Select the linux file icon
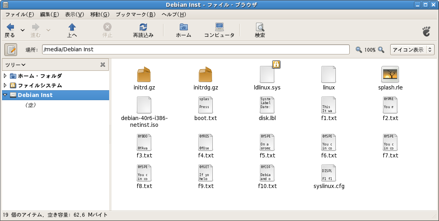Image resolution: width=439 pixels, height=221 pixels. pos(329,75)
